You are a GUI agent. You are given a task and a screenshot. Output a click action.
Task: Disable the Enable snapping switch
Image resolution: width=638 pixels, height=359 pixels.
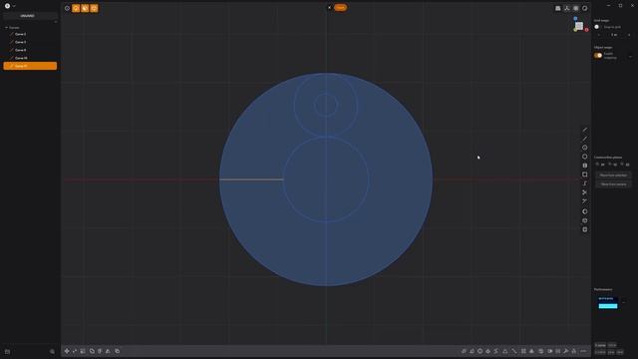(x=598, y=56)
